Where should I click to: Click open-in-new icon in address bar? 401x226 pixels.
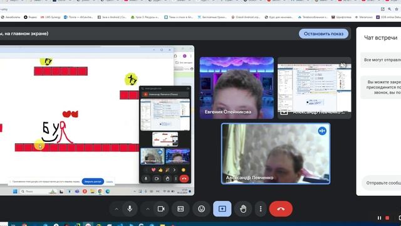[x=383, y=9]
